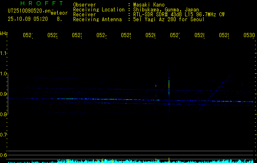Click the 'Receiving Location' field label
The width and height of the screenshot is (257, 163).
[x=99, y=10]
